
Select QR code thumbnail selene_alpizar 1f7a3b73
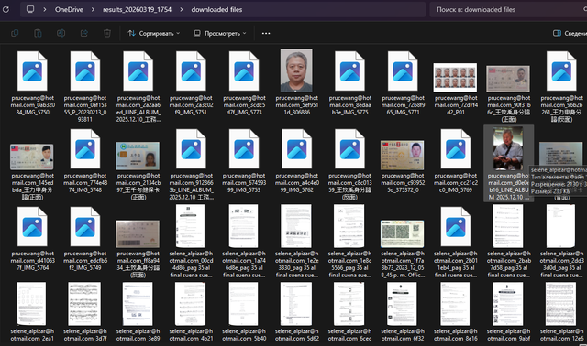pos(403,234)
